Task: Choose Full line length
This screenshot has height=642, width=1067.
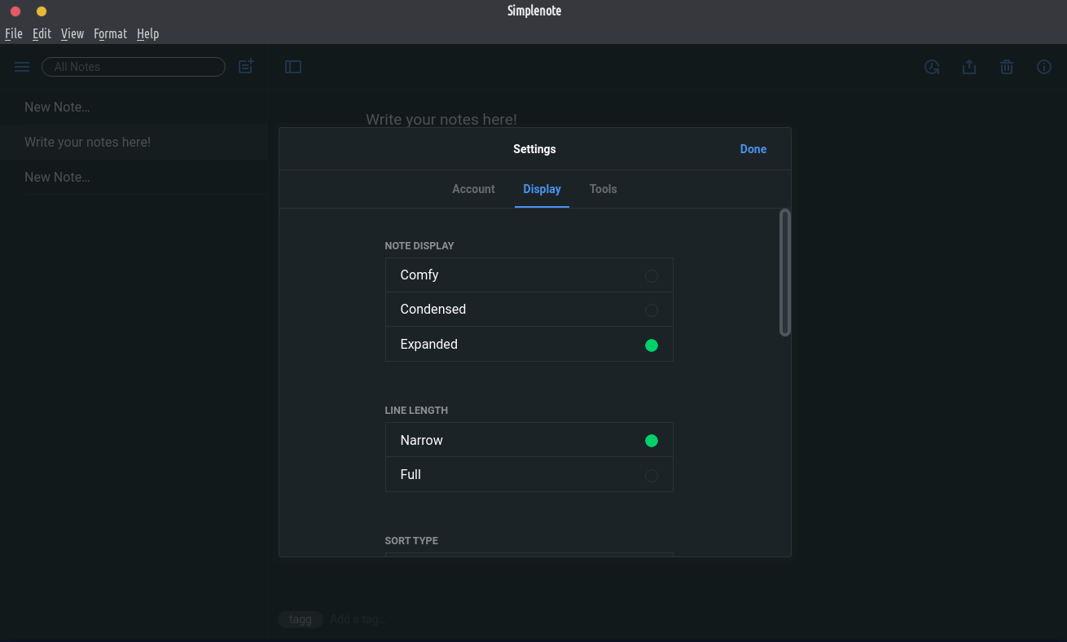Action: click(529, 474)
